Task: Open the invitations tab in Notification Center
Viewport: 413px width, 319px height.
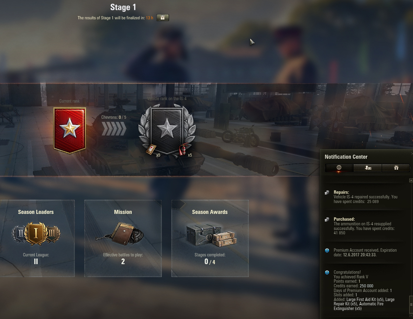Action: [368, 168]
